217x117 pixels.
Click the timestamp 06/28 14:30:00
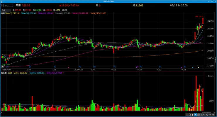tap(179, 5)
